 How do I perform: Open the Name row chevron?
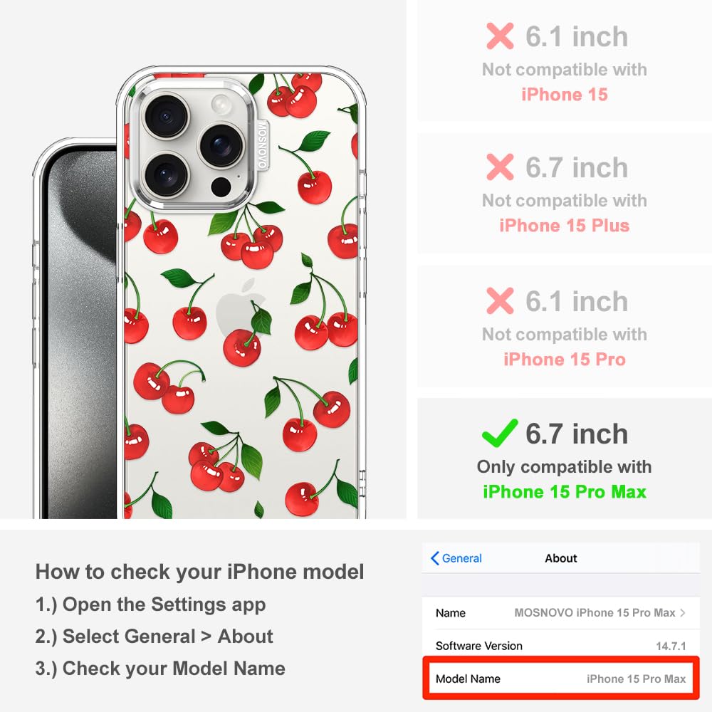pyautogui.click(x=683, y=612)
